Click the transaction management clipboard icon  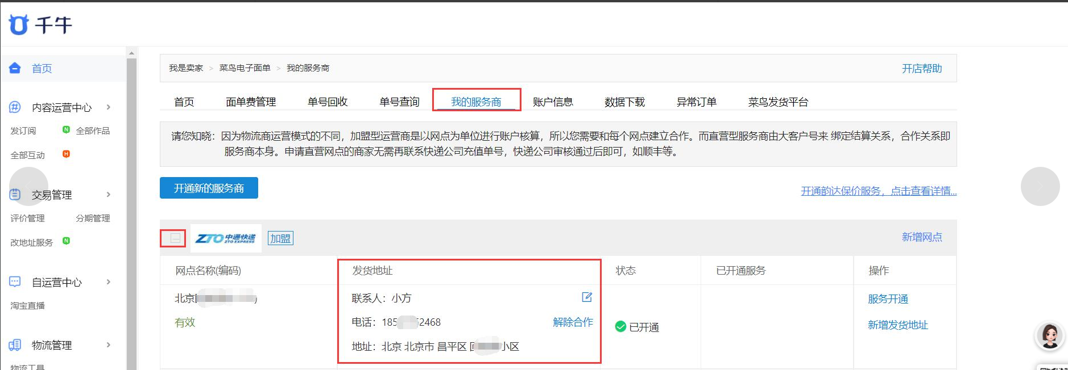click(15, 195)
